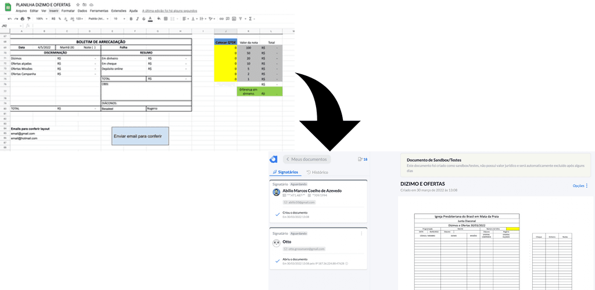This screenshot has width=595, height=290.
Task: Select the yellow QTDE cell beside 100
Action: [x=226, y=48]
